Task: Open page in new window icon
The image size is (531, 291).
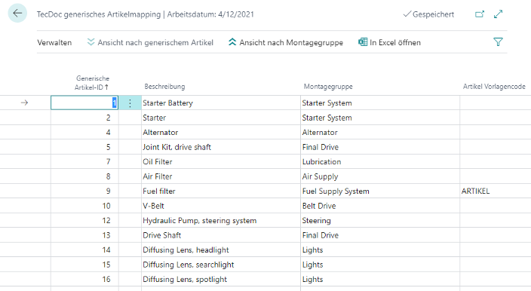Action: point(480,14)
